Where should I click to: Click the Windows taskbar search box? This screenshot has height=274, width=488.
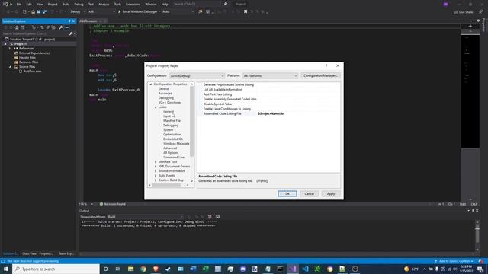56,269
